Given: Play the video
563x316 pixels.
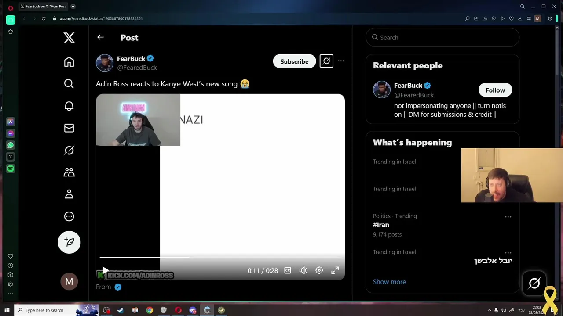Looking at the screenshot, I should (105, 270).
